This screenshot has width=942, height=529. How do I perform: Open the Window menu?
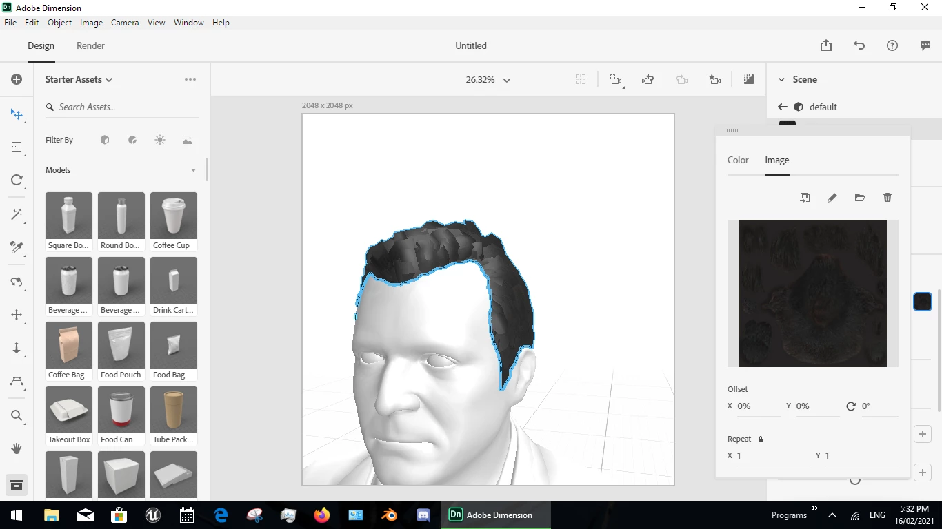coord(188,23)
